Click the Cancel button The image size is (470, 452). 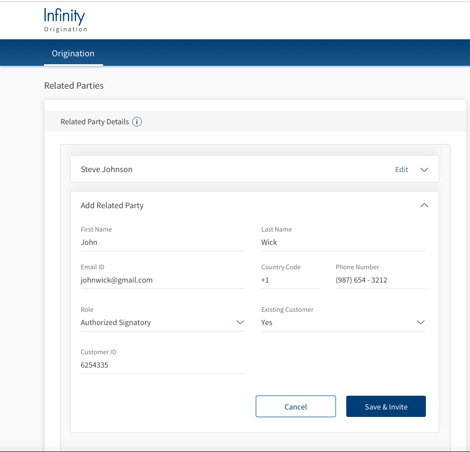(x=296, y=406)
